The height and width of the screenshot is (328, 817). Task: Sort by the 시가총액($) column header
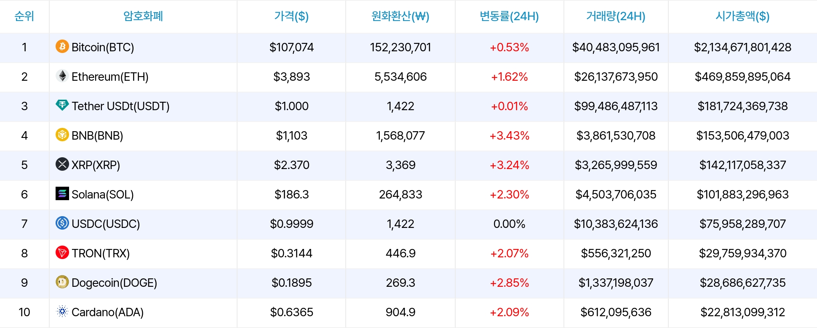click(742, 16)
